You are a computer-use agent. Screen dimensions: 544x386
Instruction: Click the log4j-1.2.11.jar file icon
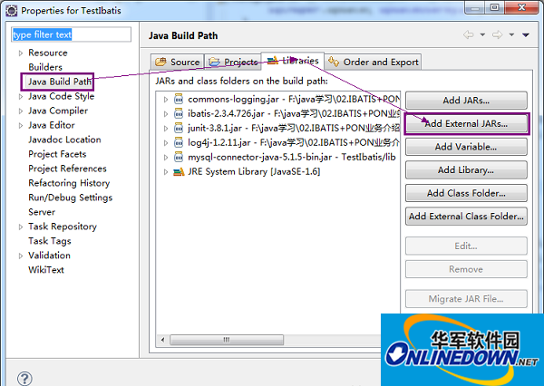[x=179, y=142]
